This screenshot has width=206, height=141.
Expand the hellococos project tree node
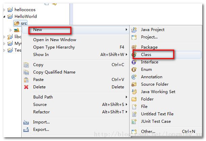4,10
